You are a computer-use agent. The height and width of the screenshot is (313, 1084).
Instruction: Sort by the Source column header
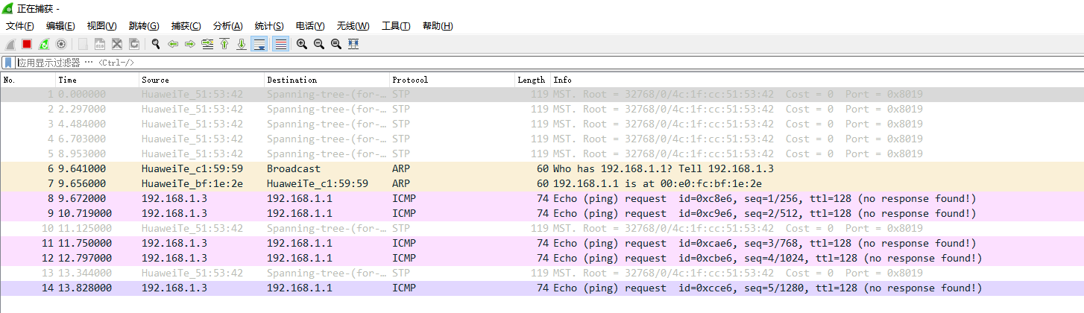[201, 80]
